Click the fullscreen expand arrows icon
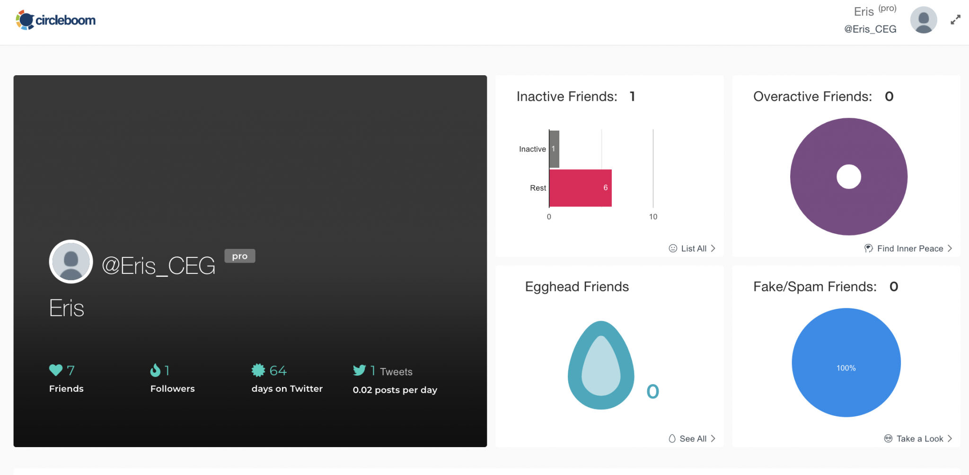 click(956, 20)
